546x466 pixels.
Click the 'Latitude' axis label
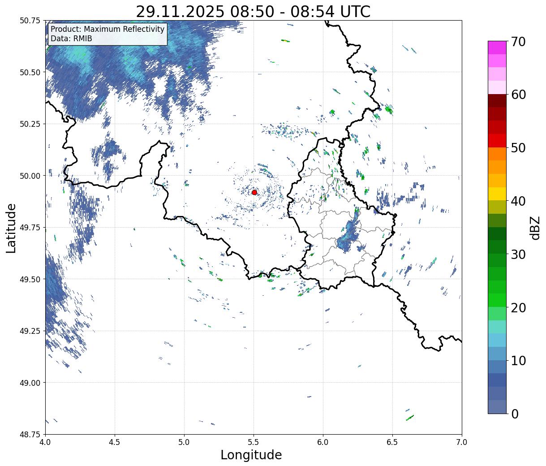click(11, 228)
